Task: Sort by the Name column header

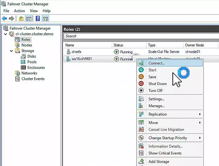Action: (x=88, y=45)
